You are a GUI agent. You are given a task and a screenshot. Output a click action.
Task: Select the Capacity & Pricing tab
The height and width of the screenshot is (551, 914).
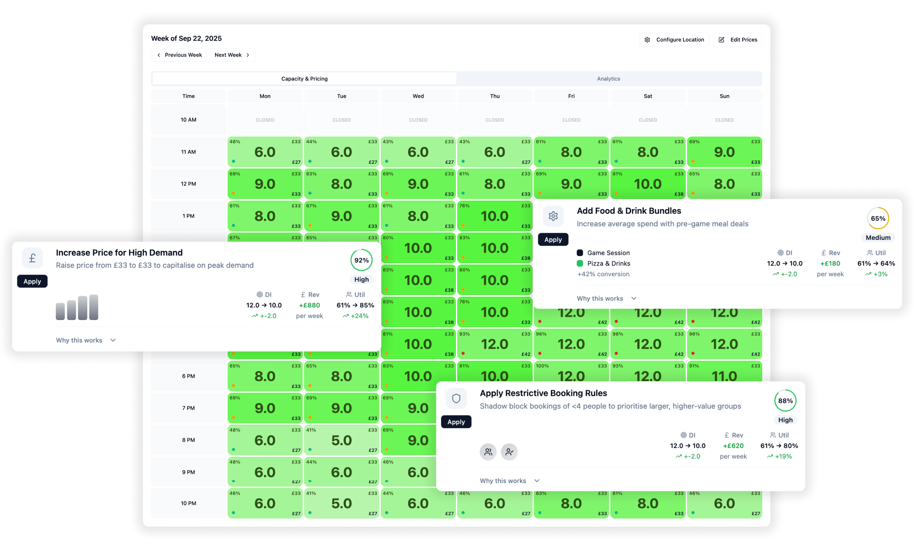[x=304, y=79]
